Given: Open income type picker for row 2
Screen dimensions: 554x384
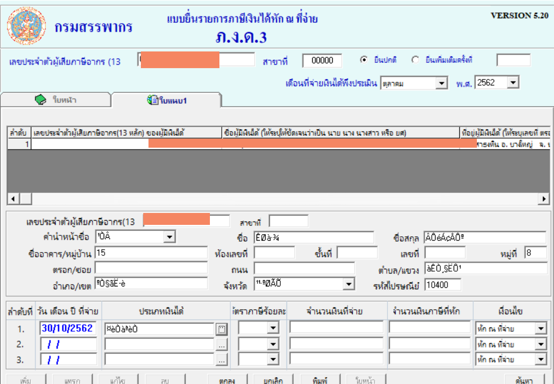Looking at the screenshot, I should [221, 344].
